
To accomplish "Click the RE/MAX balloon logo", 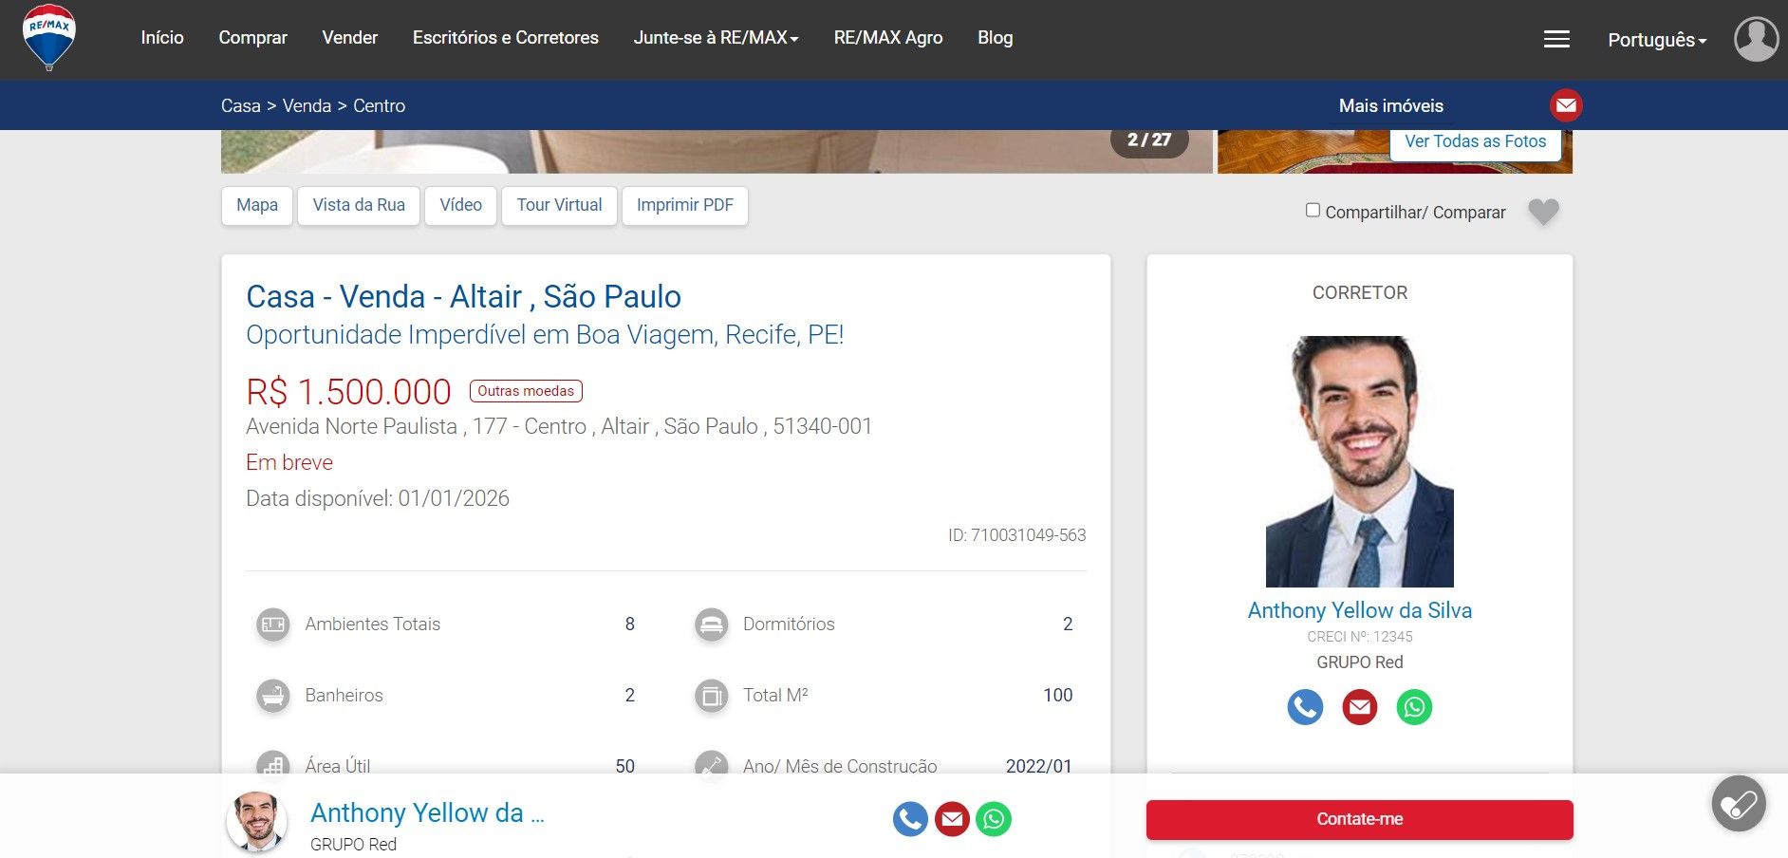I will (x=49, y=38).
